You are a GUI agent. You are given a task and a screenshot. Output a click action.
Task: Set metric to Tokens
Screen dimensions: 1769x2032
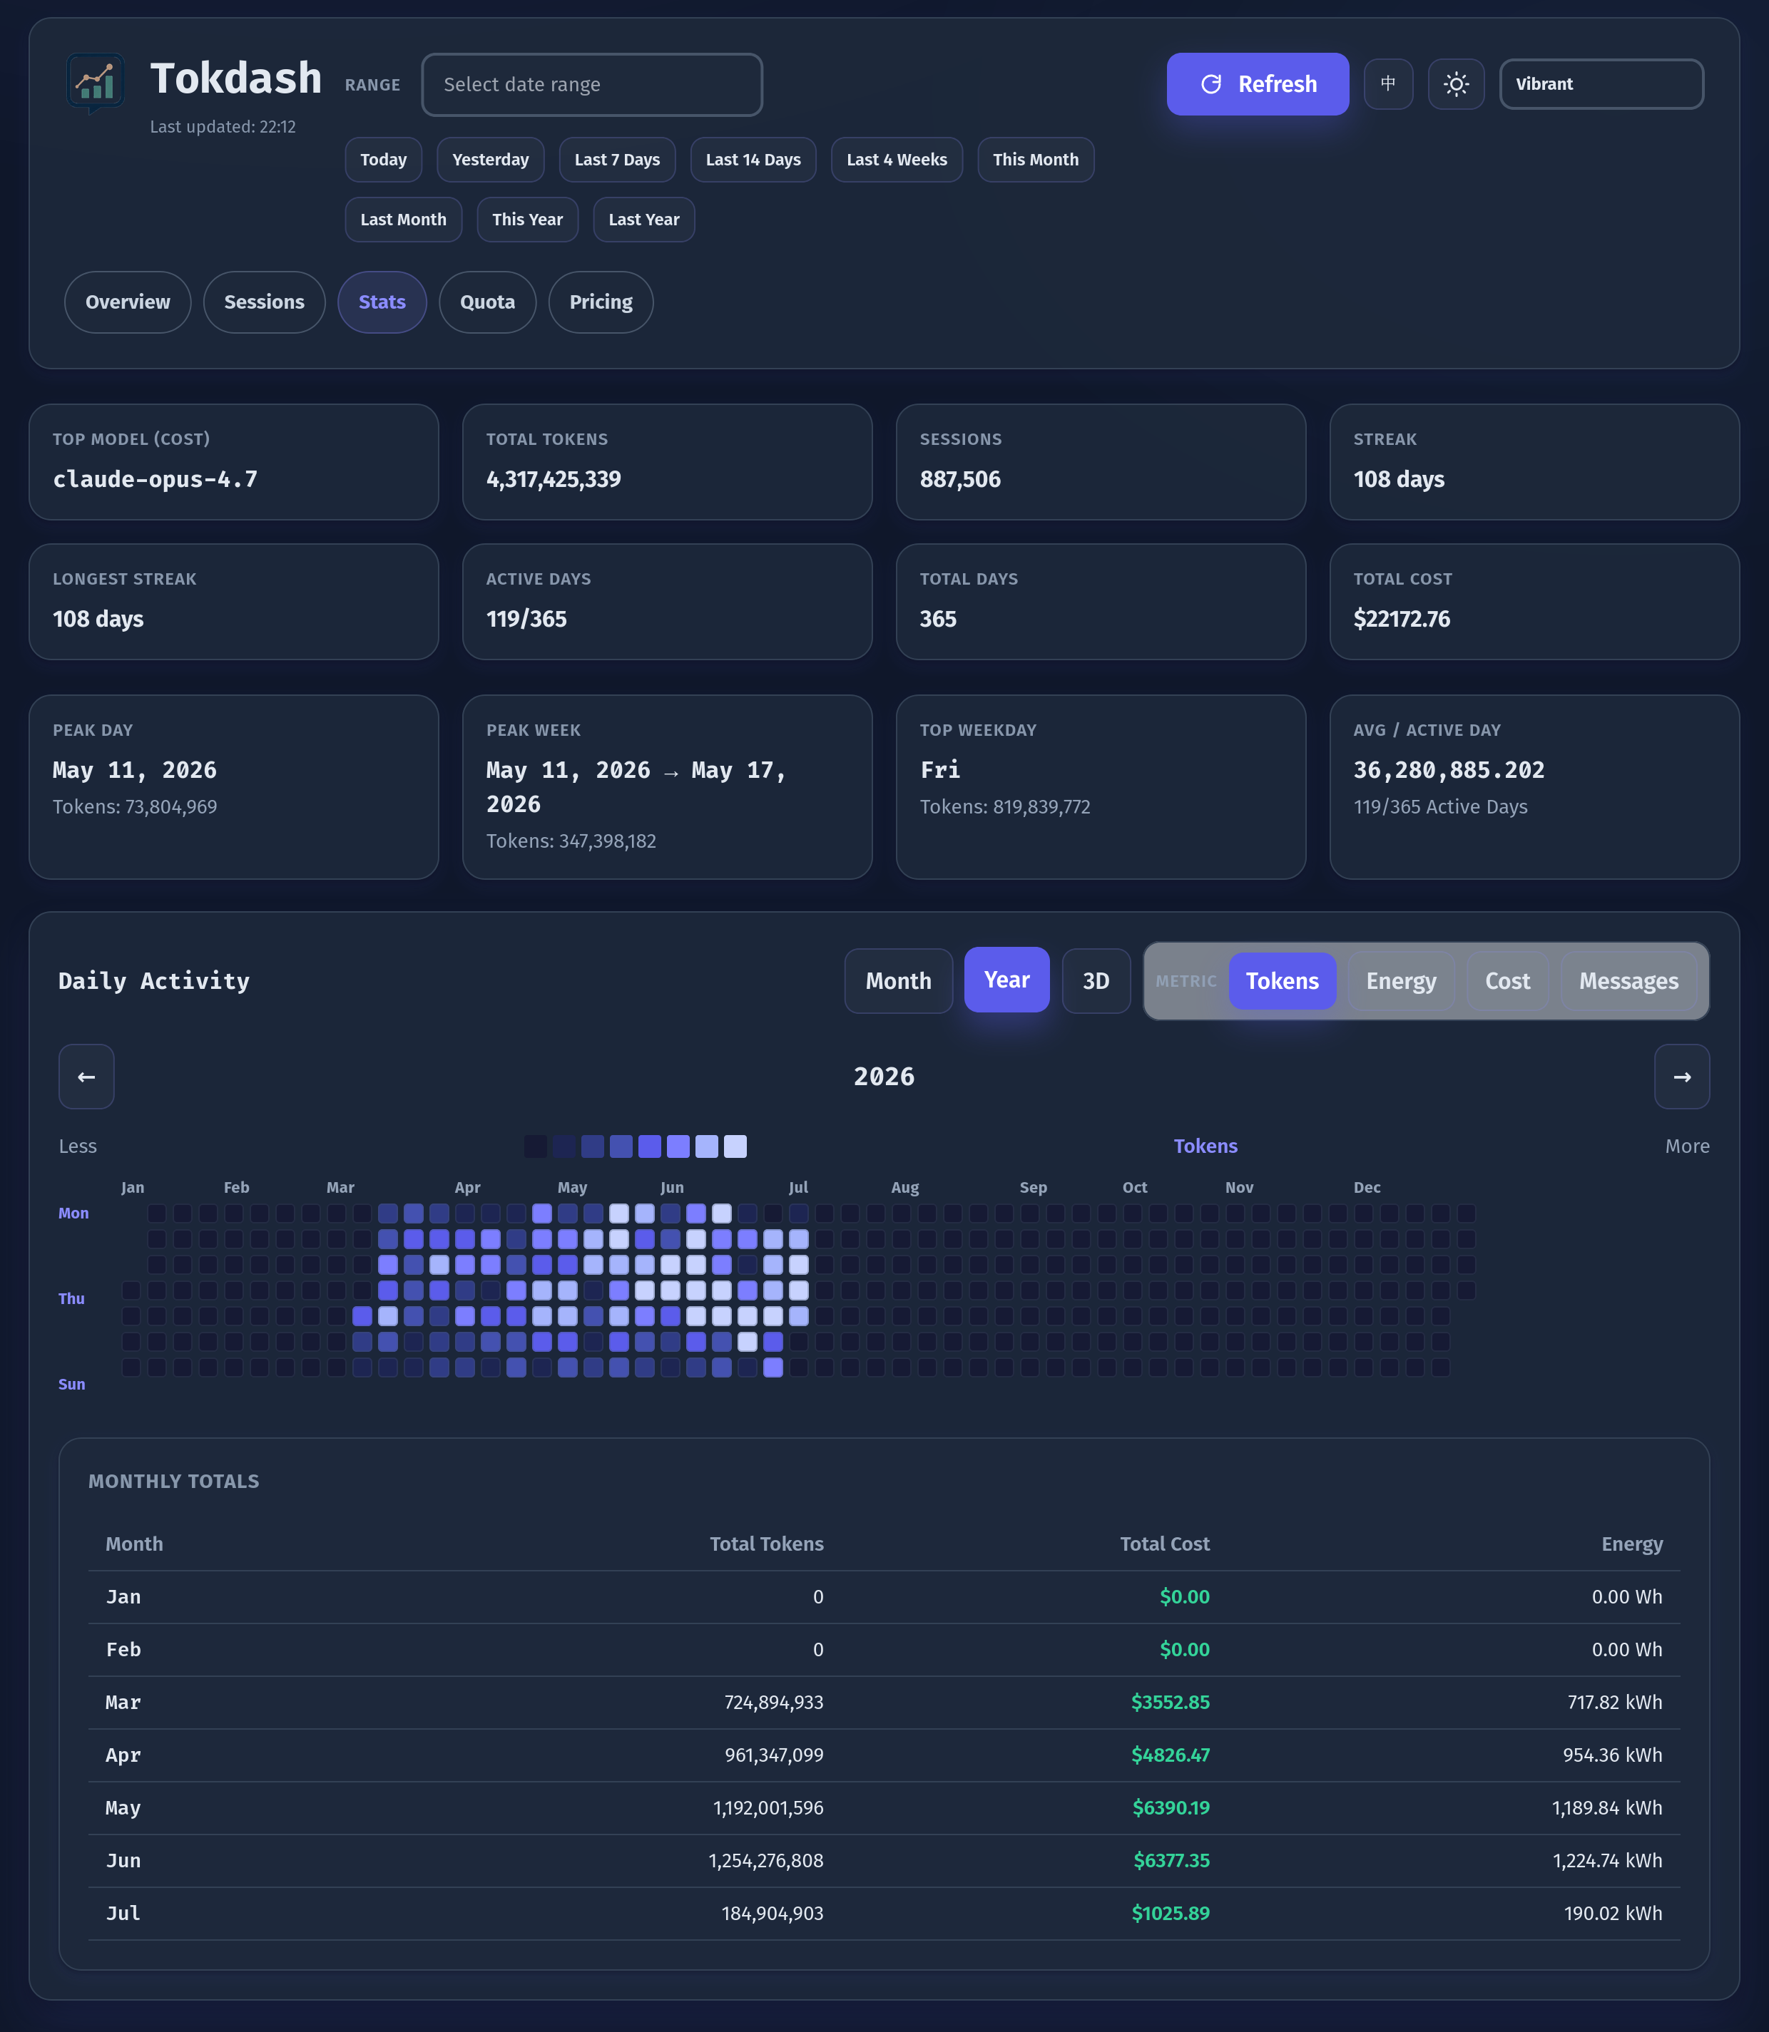pos(1281,981)
